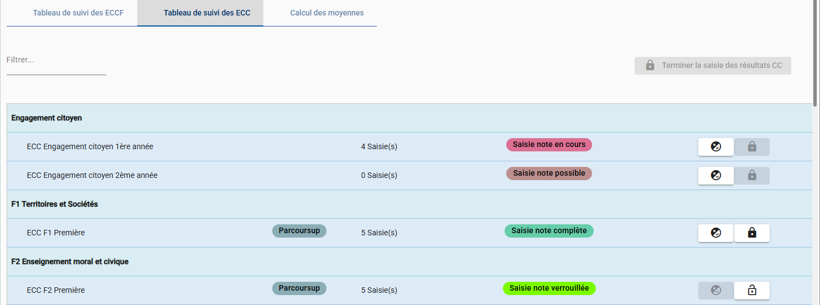Click the disabled lock icon for Engagement citoyen 2ème année
This screenshot has width=820, height=305.
(x=752, y=176)
